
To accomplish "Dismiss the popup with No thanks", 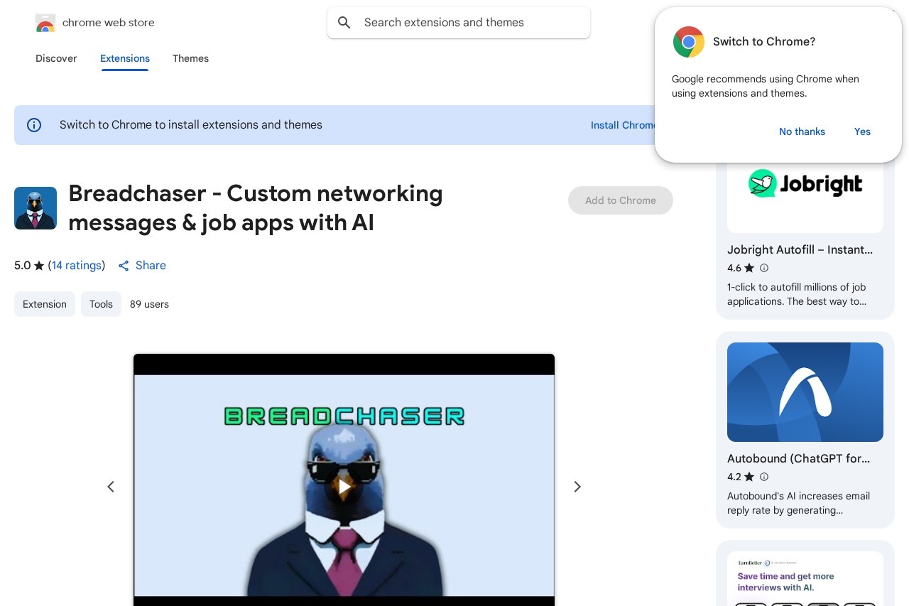I will click(x=802, y=131).
